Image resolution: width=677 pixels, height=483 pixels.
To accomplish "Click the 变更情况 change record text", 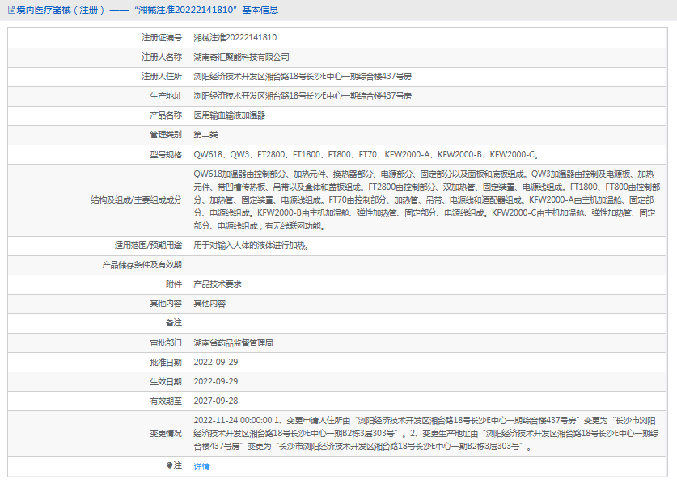I will pyautogui.click(x=426, y=434).
